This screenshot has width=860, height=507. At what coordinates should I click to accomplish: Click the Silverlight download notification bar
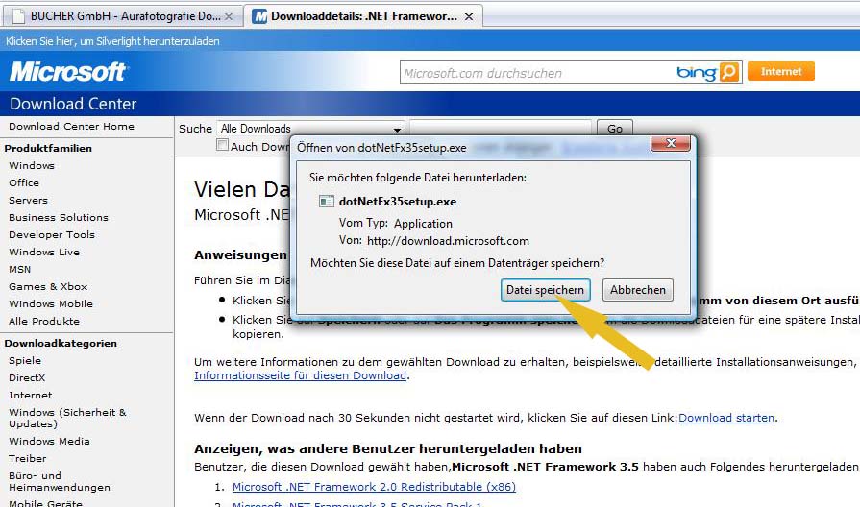coord(430,41)
